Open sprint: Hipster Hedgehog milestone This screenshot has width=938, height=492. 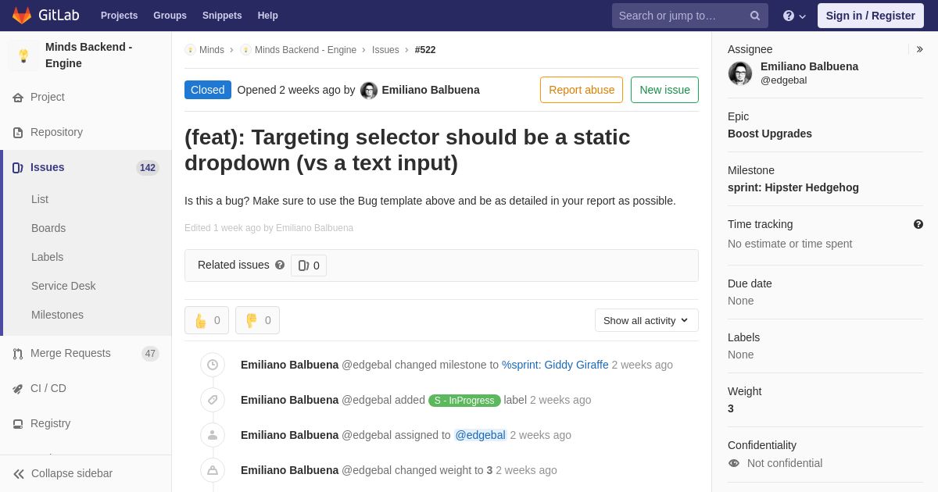pyautogui.click(x=793, y=187)
